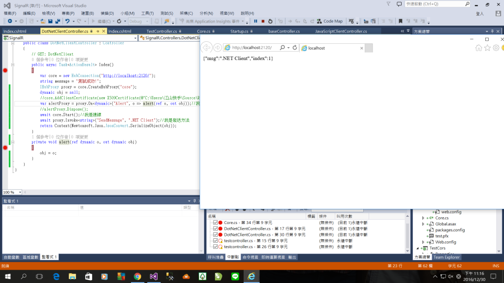The image size is (504, 283).
Task: Switch to the baseController.cs tab
Action: coord(284,31)
